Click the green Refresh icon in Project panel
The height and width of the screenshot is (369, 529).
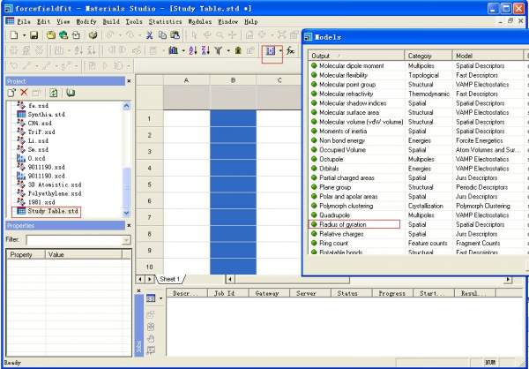coord(53,93)
